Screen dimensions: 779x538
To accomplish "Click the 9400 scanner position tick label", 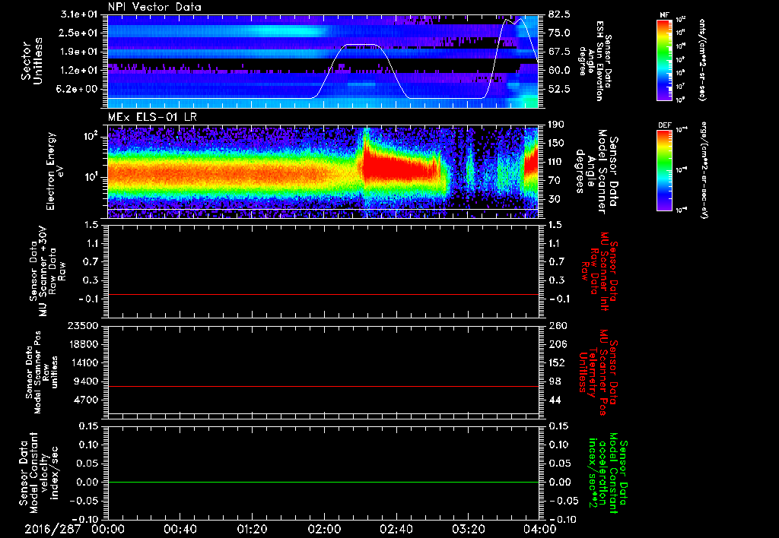I will point(85,381).
